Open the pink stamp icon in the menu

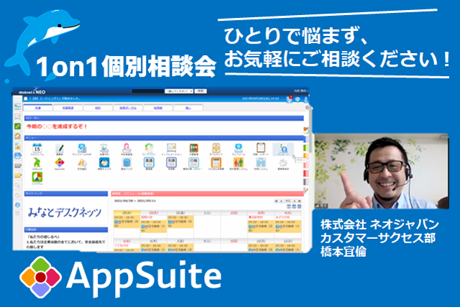126,148
